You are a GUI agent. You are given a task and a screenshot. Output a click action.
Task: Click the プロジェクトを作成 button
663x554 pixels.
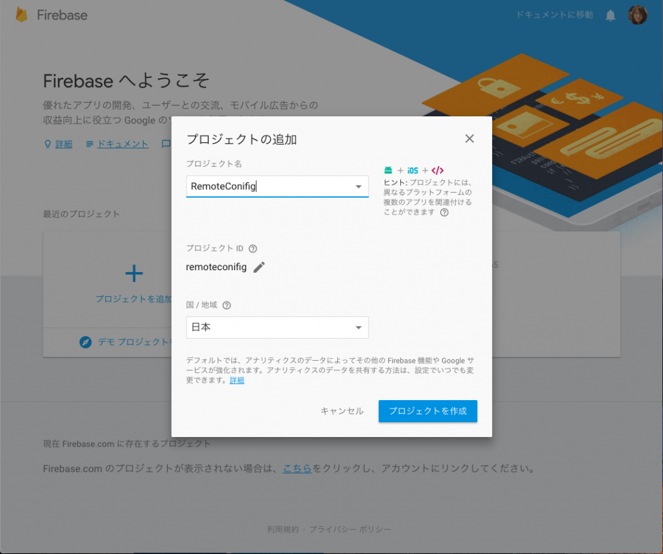[428, 411]
